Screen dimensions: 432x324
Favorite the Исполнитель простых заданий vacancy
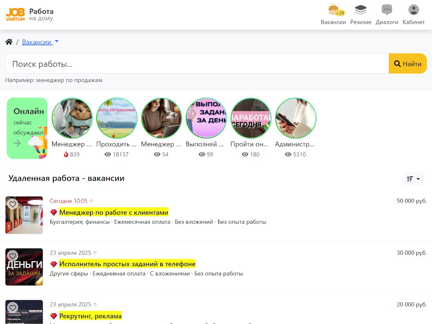pos(13,256)
